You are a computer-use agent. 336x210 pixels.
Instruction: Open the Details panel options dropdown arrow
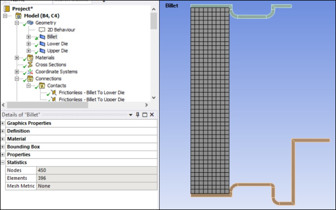pos(131,115)
